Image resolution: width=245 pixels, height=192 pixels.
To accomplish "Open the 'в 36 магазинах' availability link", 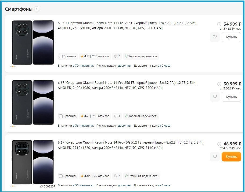I will [x=83, y=126].
